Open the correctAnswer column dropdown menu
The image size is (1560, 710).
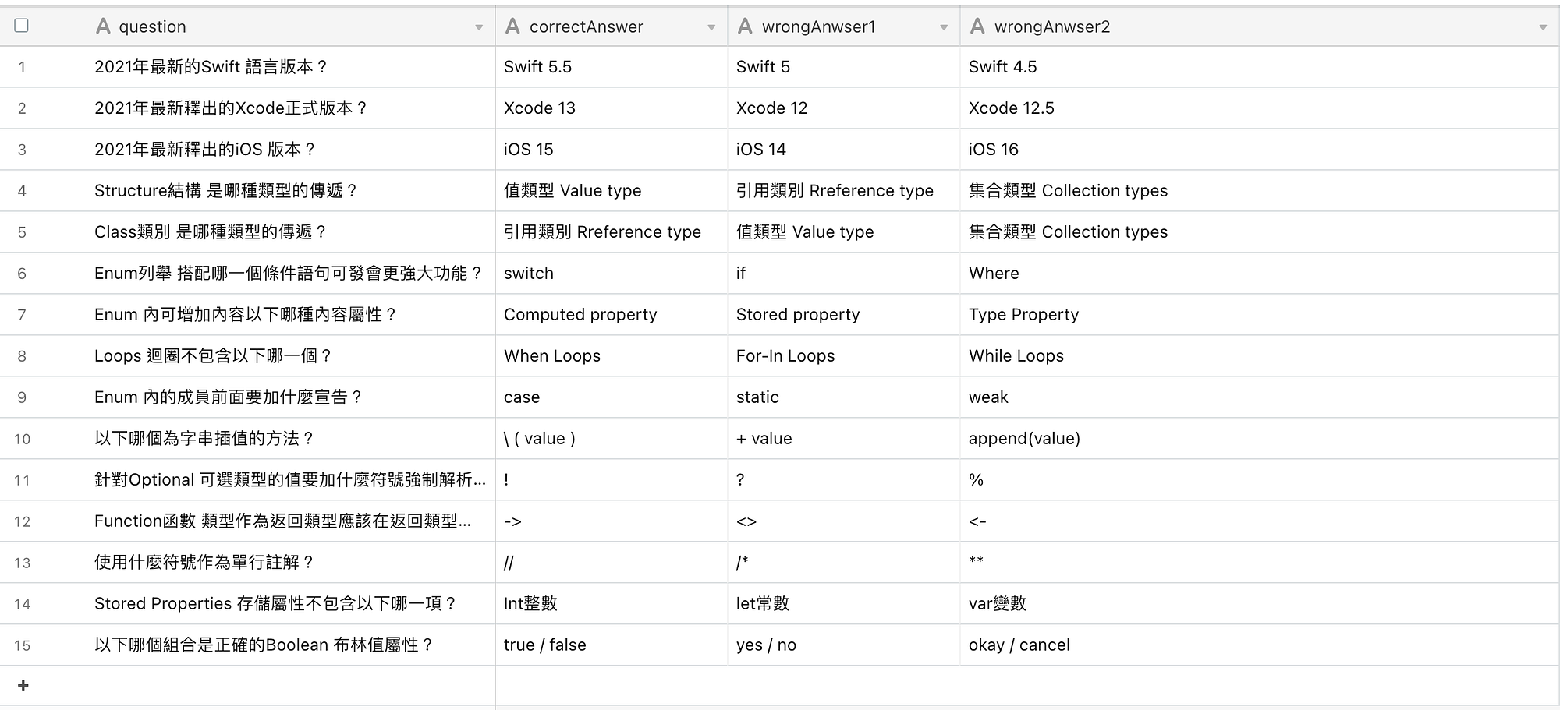712,26
